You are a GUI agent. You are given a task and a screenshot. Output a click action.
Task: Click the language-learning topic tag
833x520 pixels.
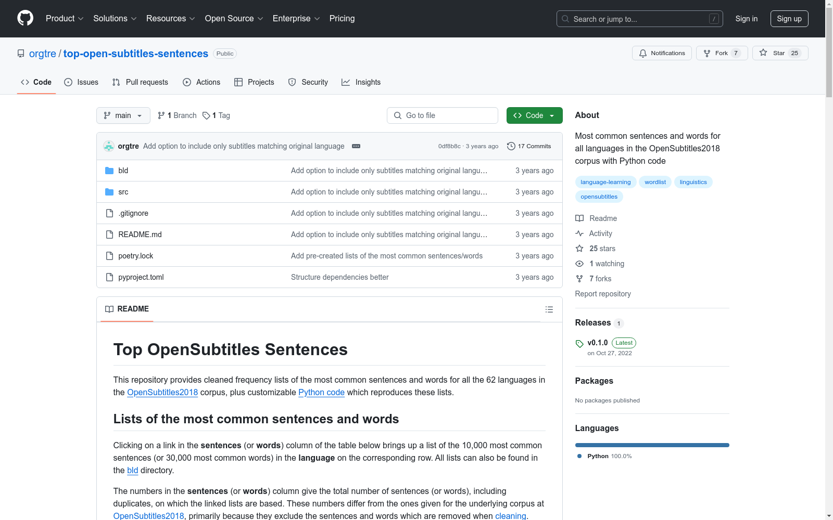click(x=605, y=182)
